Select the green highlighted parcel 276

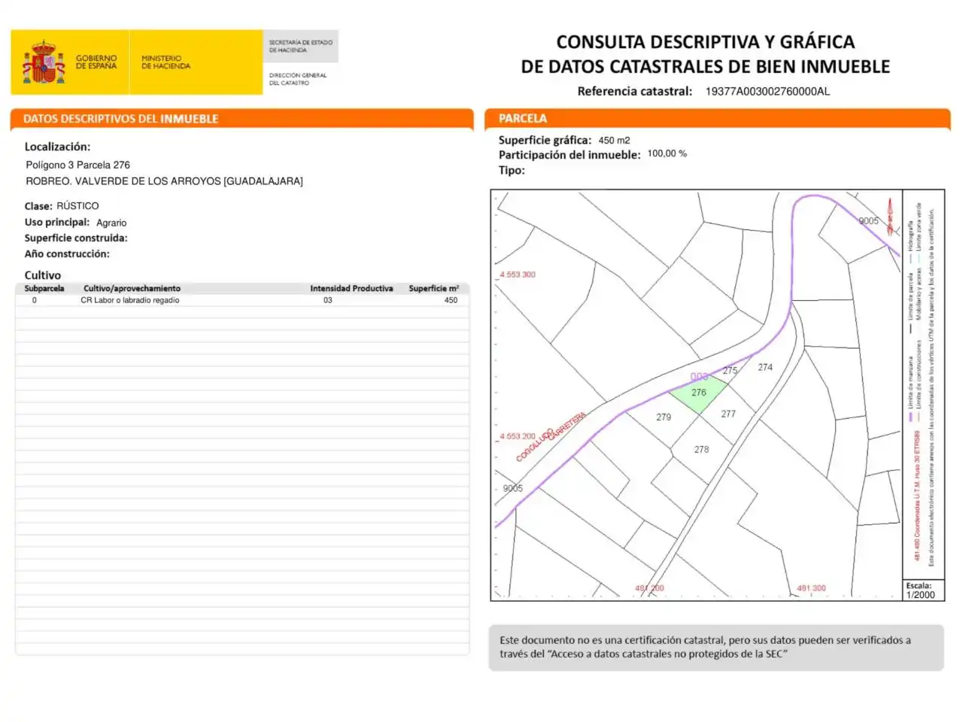point(699,395)
